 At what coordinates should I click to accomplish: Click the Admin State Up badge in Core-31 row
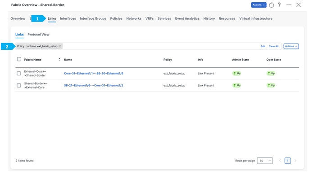pos(236,74)
